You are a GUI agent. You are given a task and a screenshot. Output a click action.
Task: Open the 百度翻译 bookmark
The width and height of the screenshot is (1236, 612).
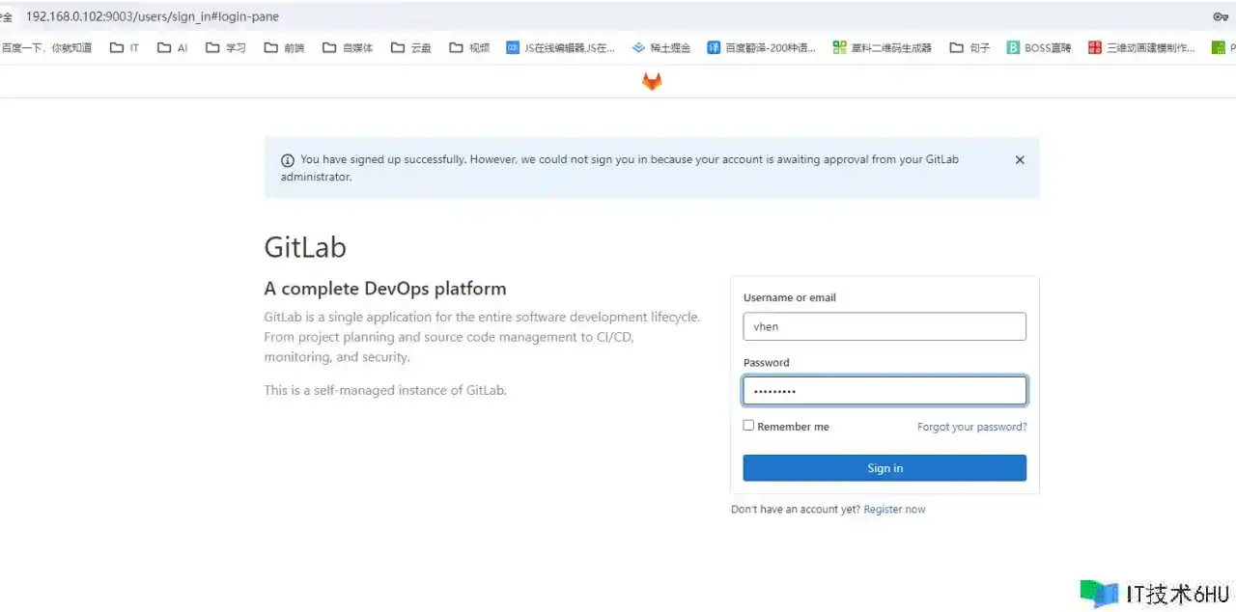point(762,47)
